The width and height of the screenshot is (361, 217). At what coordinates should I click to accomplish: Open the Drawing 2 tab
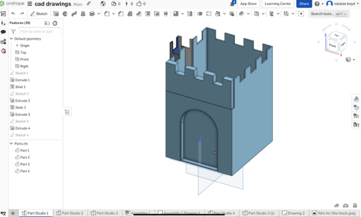click(x=294, y=213)
